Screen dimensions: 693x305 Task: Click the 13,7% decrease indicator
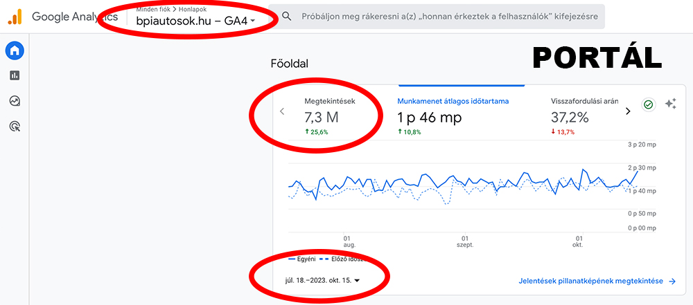tap(563, 132)
